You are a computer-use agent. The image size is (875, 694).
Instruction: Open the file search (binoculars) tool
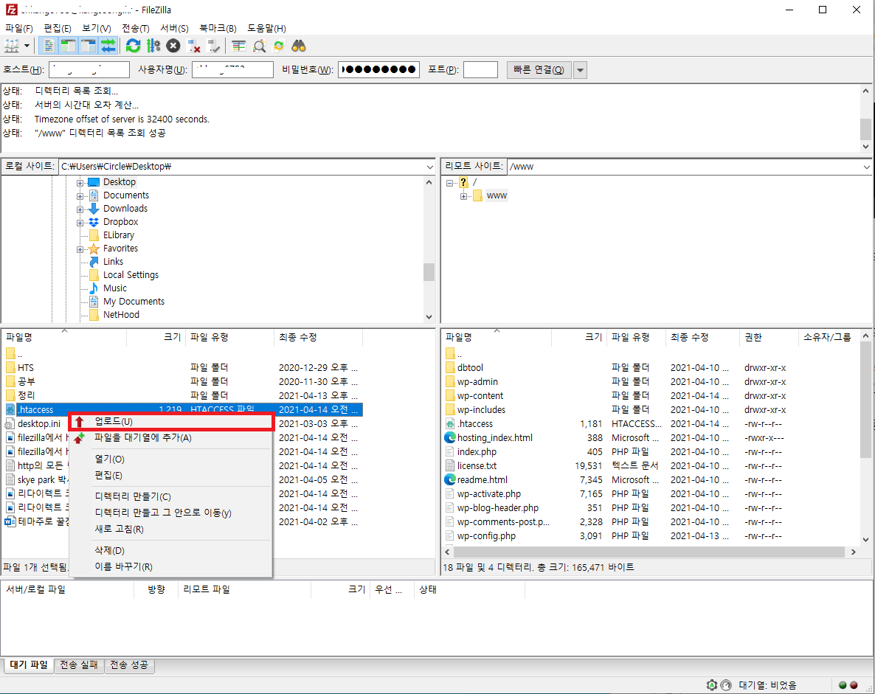(x=298, y=46)
